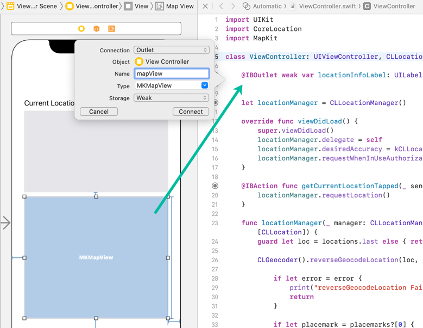The image size is (423, 328).
Task: Click the locationInfoLabel outlet declaration
Action: click(x=332, y=75)
